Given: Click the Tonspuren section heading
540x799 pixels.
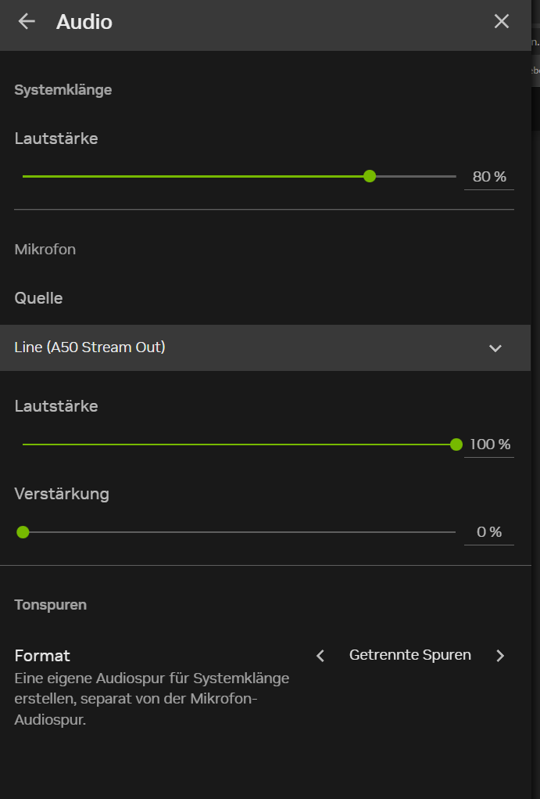Looking at the screenshot, I should (x=51, y=605).
